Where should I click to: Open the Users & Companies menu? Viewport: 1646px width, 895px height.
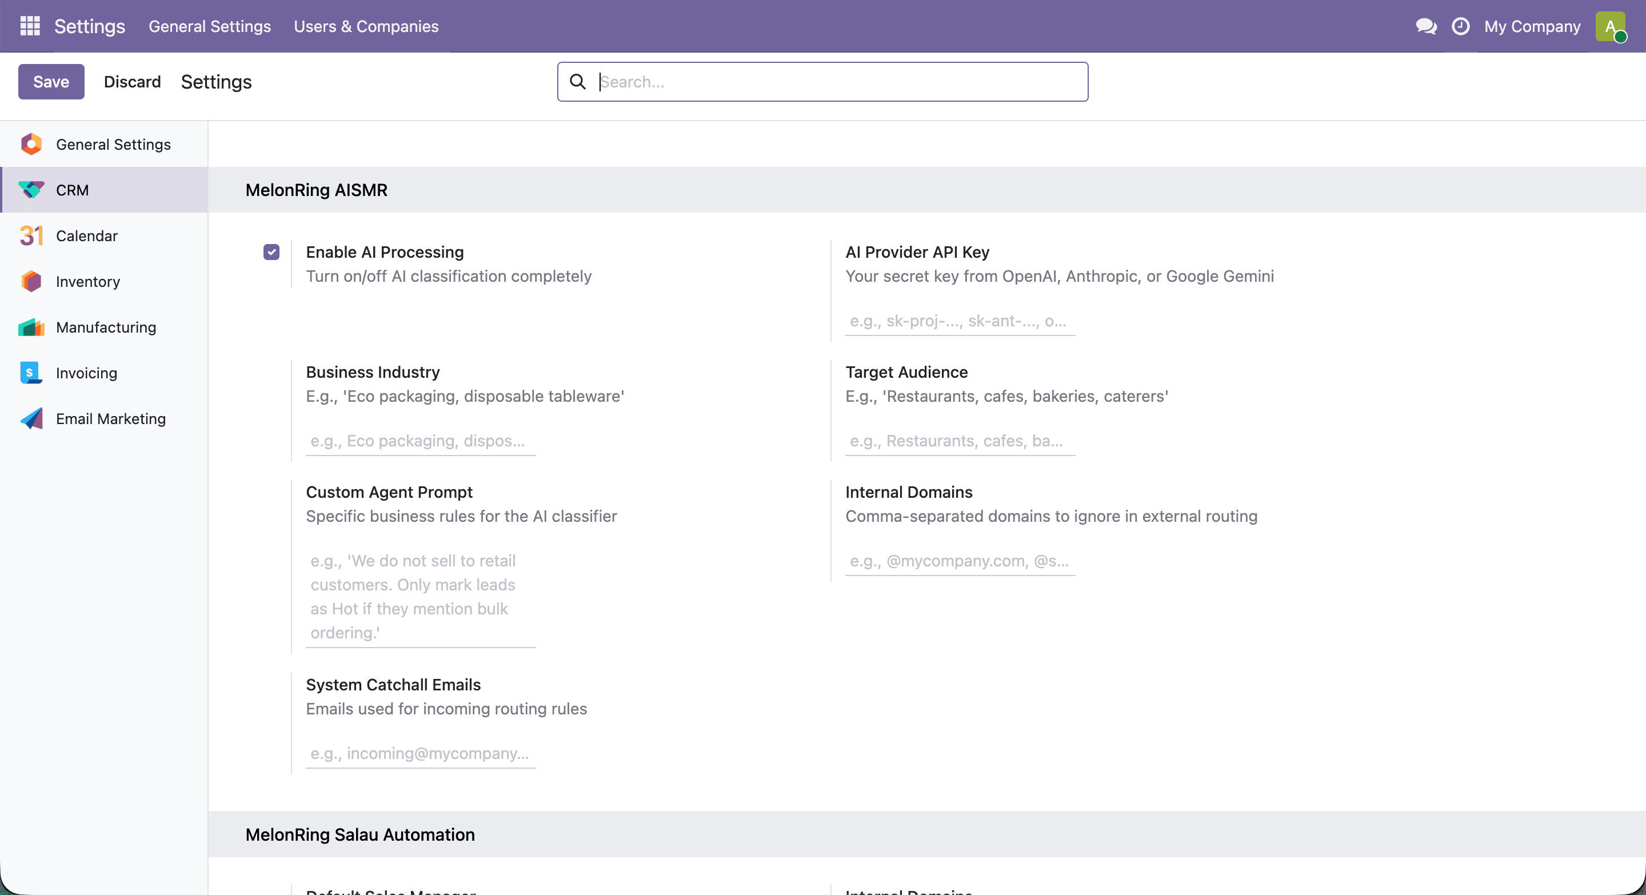click(366, 26)
